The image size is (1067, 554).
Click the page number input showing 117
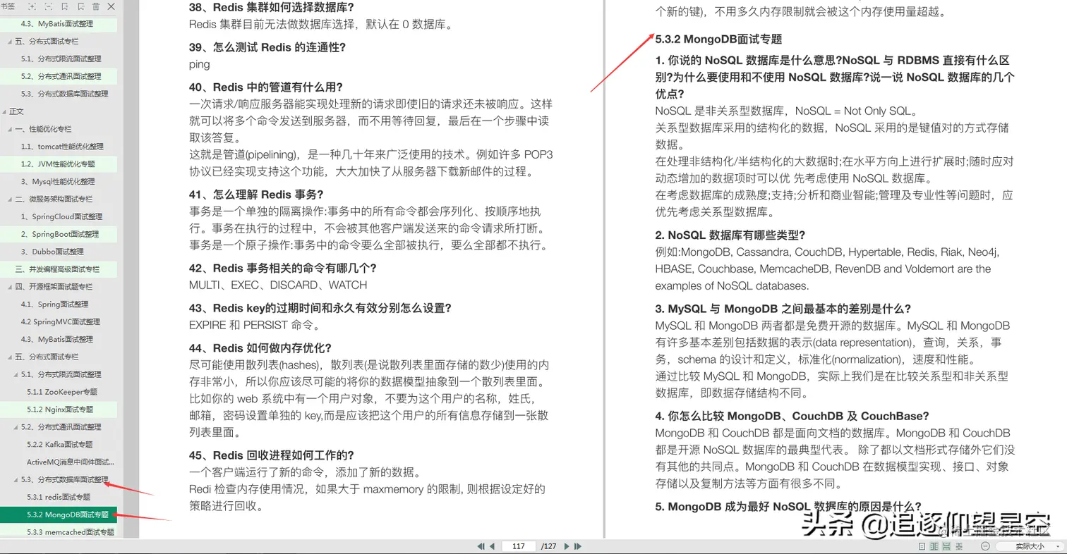pos(519,546)
